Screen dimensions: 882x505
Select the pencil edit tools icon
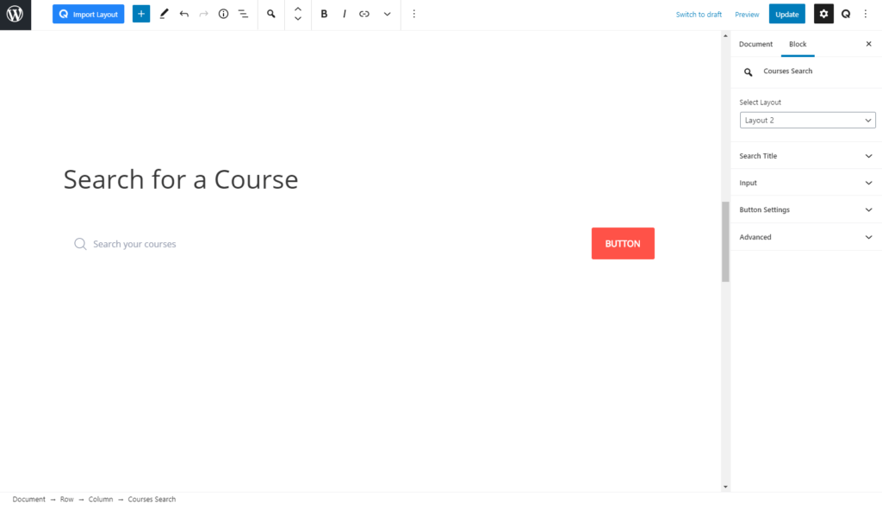click(164, 14)
